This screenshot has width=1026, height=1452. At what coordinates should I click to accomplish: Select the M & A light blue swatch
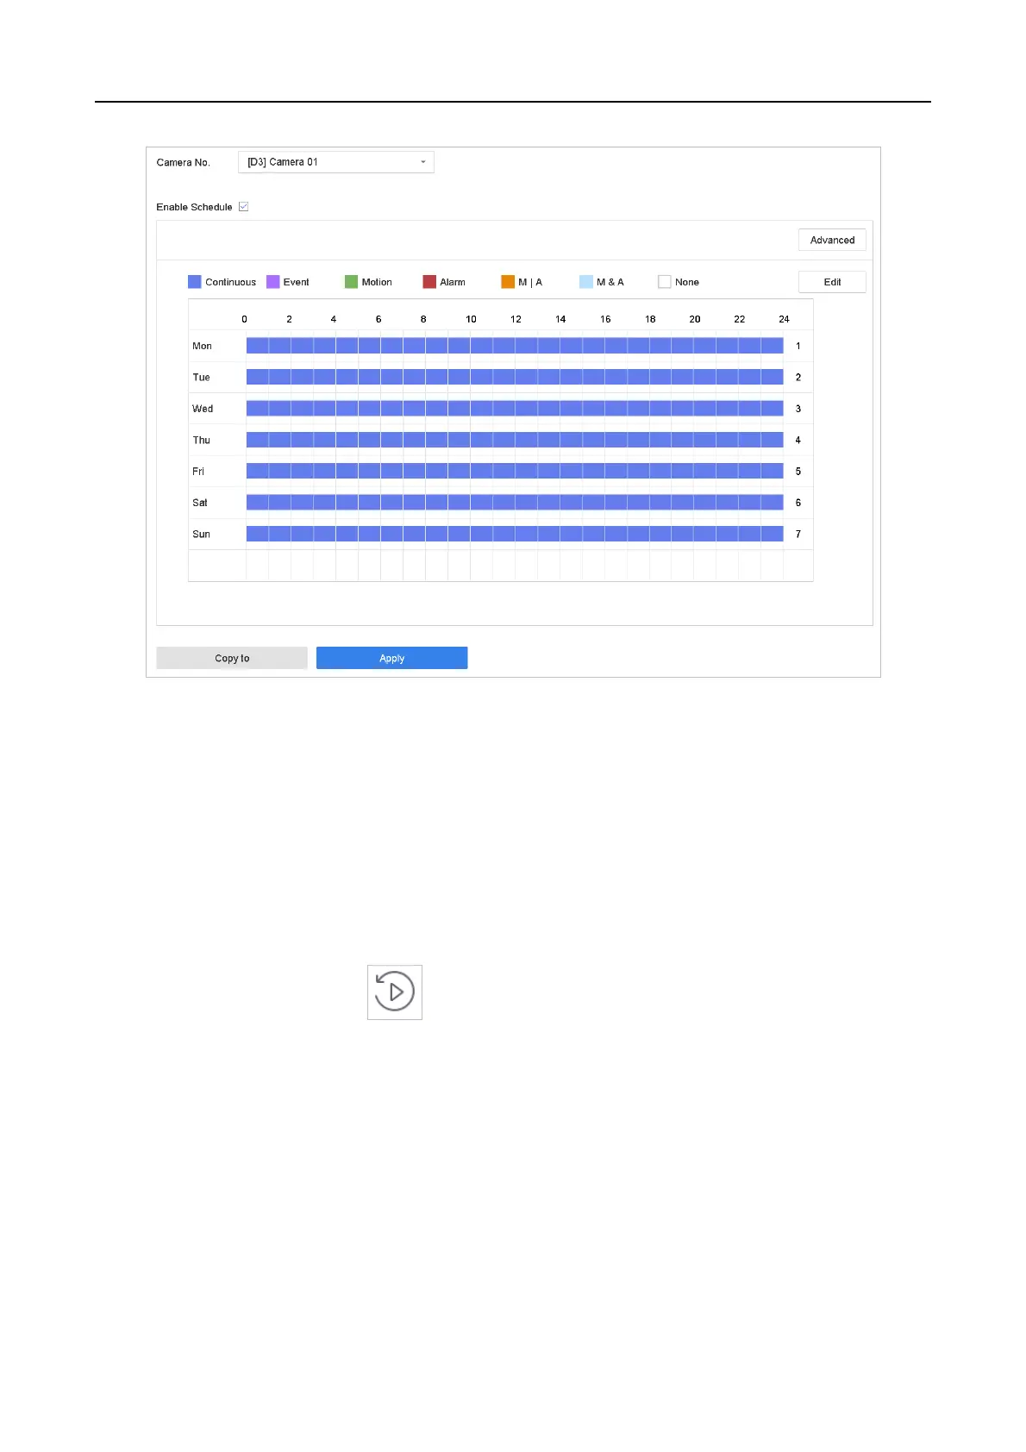[586, 282]
